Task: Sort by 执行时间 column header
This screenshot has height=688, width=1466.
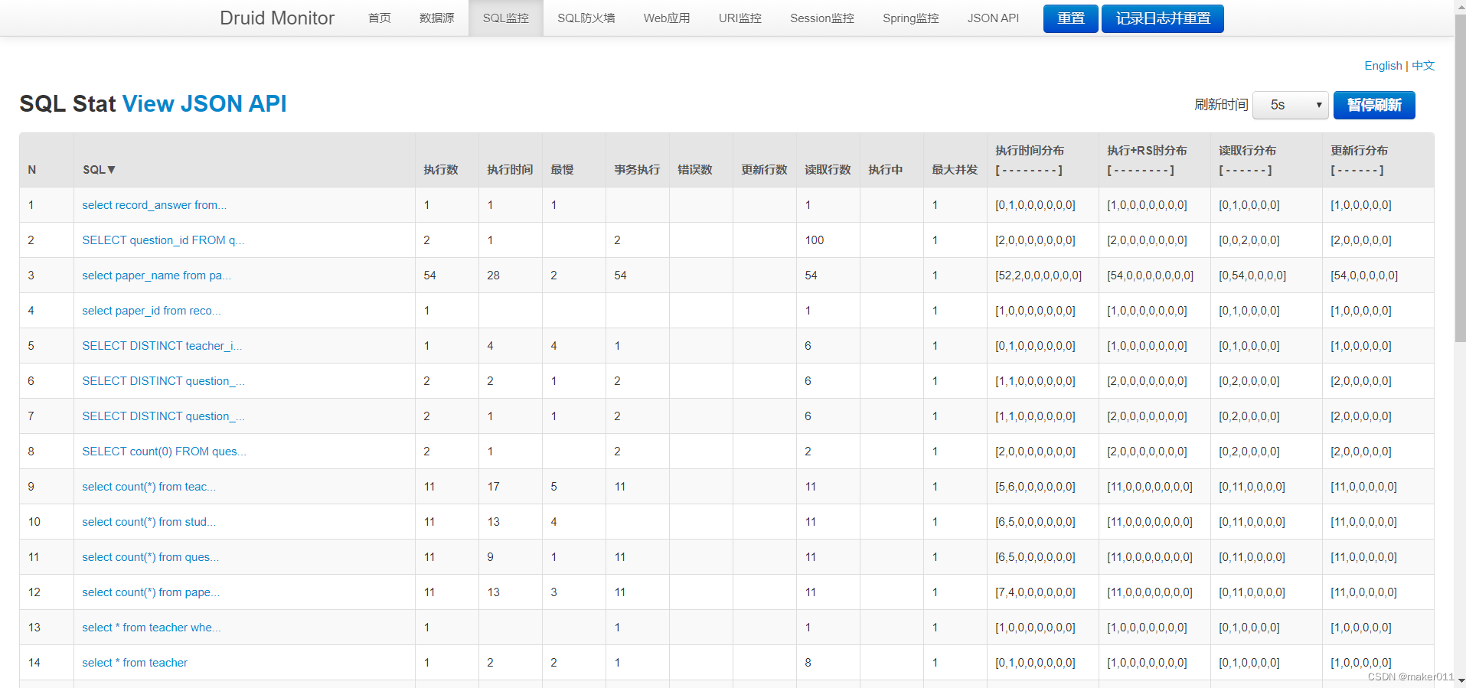Action: [510, 170]
